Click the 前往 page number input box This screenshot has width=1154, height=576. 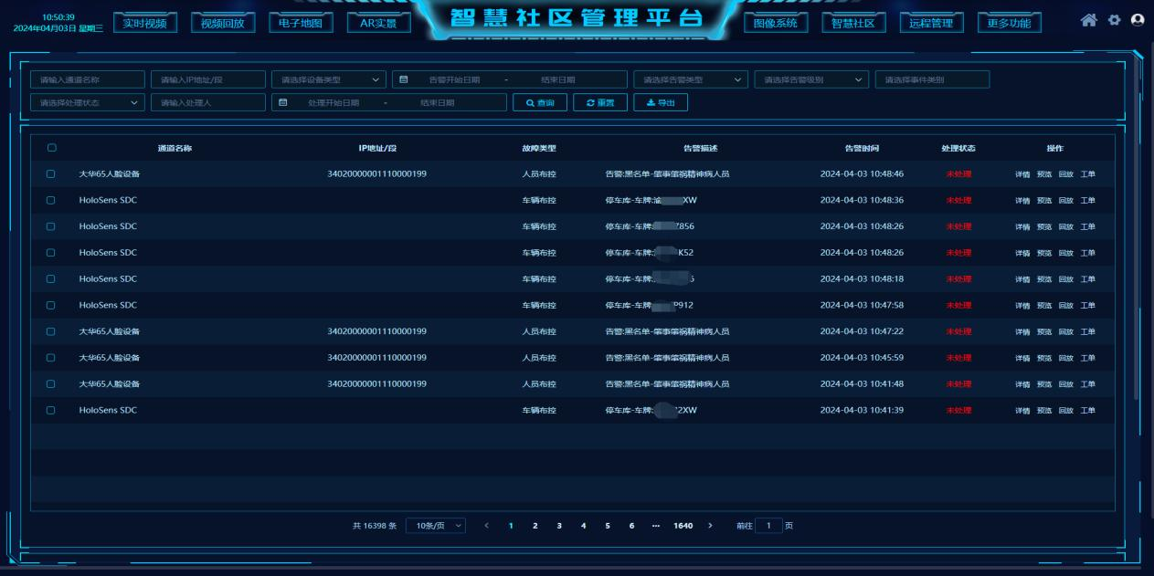tap(769, 526)
